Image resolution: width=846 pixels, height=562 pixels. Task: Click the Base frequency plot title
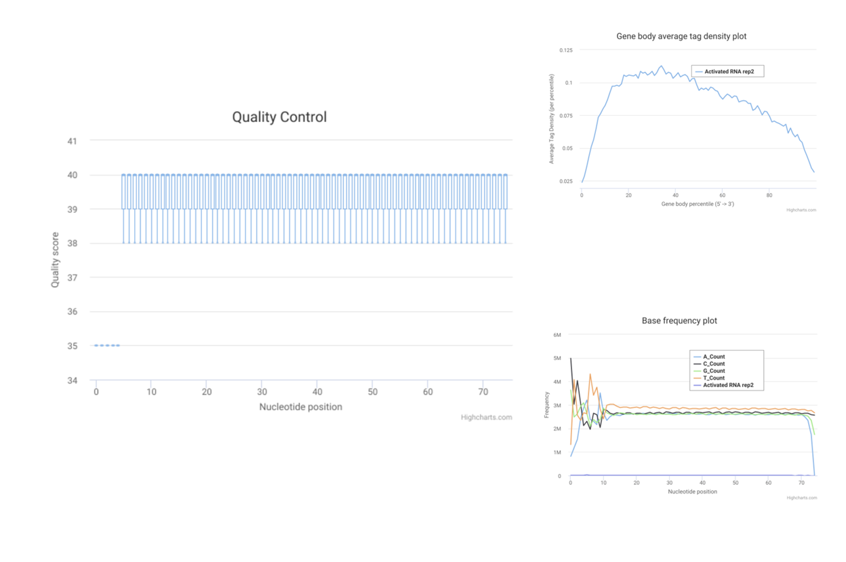pyautogui.click(x=679, y=321)
